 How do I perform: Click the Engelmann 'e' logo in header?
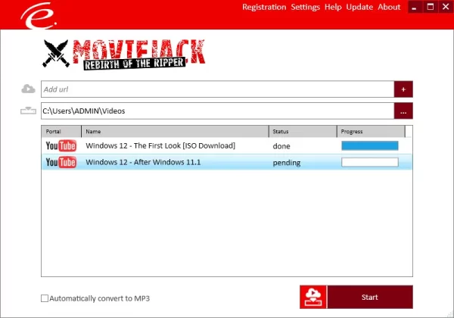click(39, 16)
